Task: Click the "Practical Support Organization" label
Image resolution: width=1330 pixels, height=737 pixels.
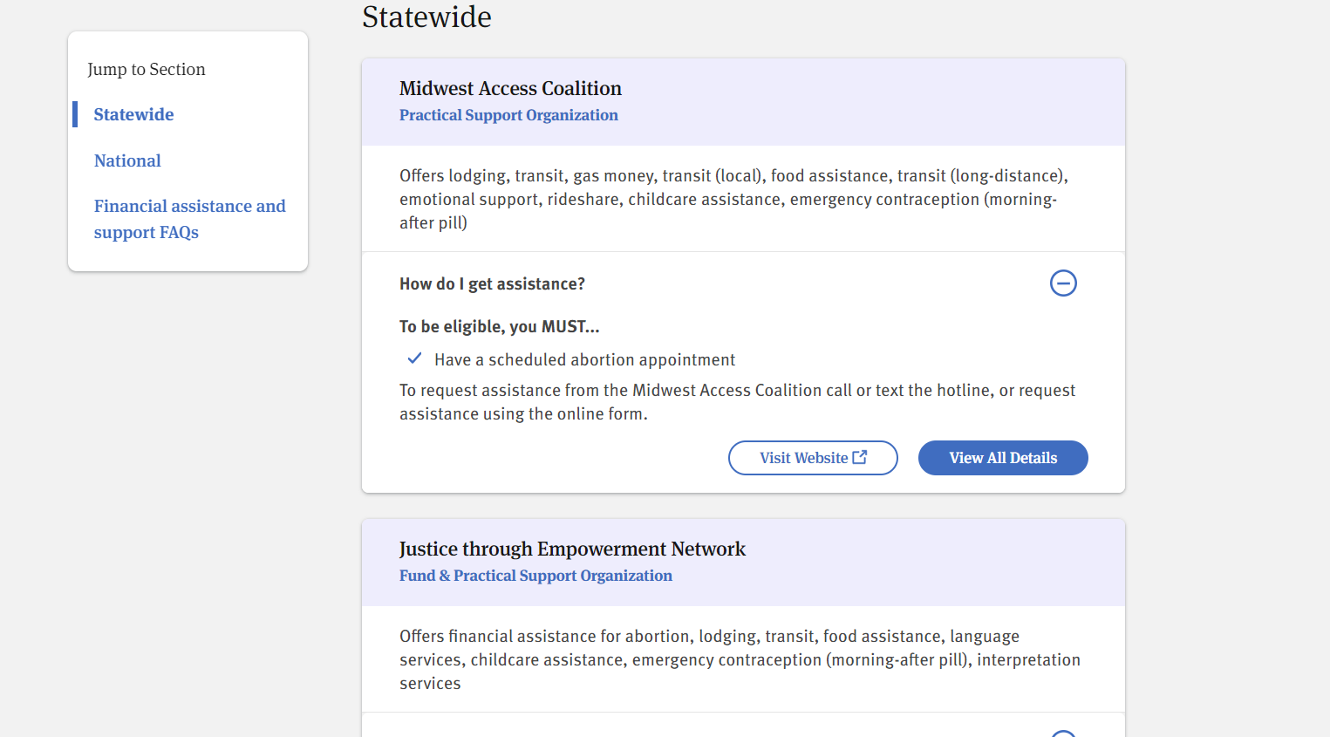Action: click(508, 115)
